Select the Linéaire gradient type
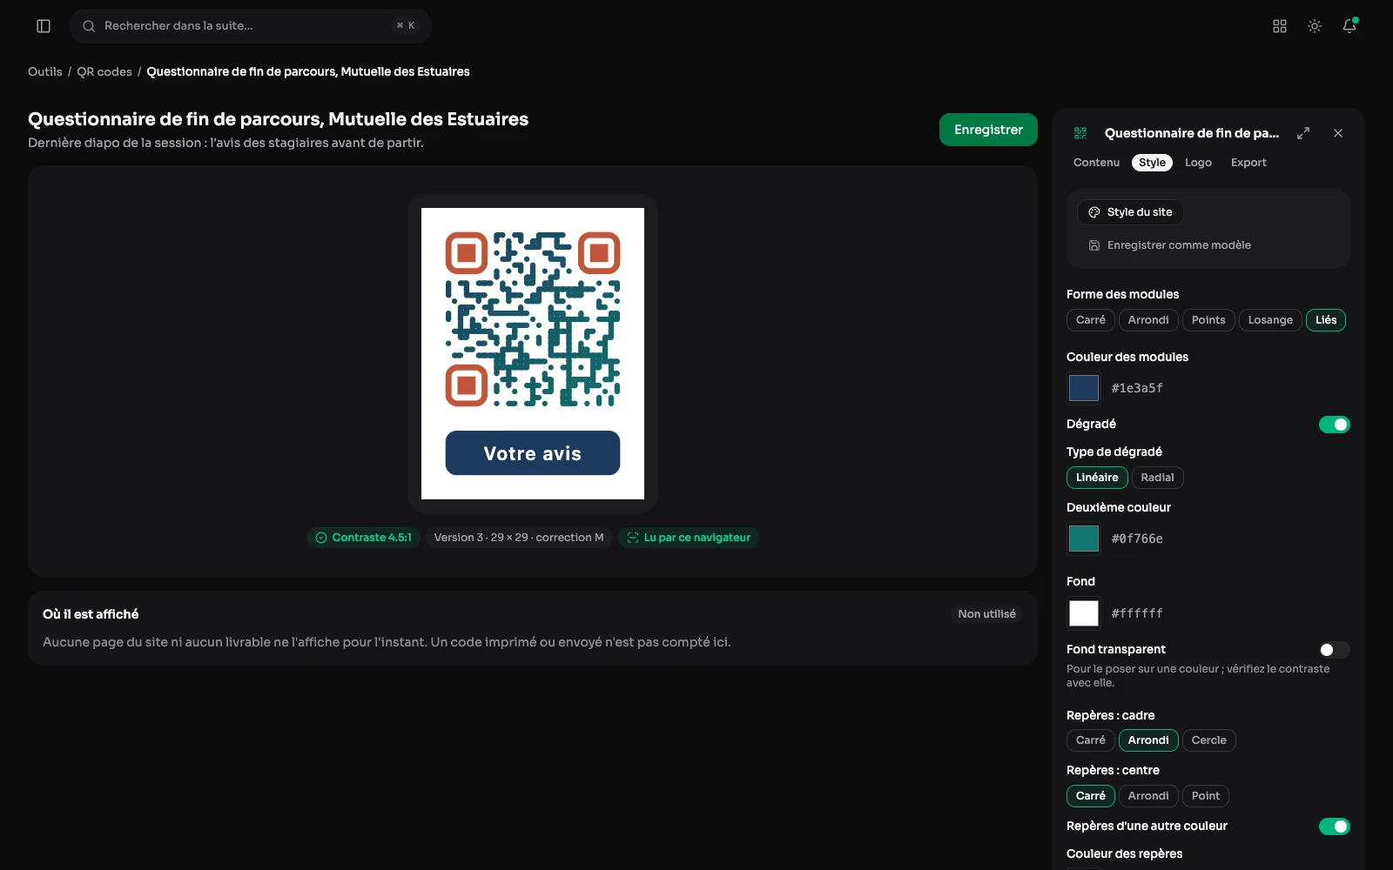Viewport: 1393px width, 870px height. [x=1097, y=478]
